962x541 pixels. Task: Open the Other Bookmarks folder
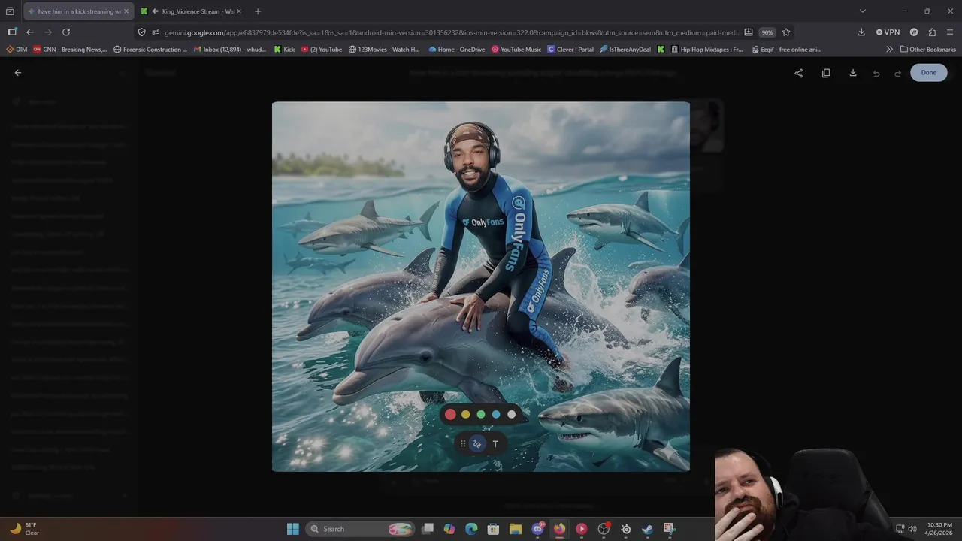point(928,50)
